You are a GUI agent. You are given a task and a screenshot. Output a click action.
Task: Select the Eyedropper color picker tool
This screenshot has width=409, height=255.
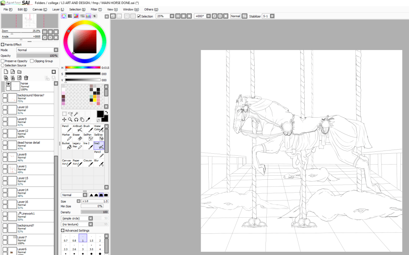coord(88,119)
